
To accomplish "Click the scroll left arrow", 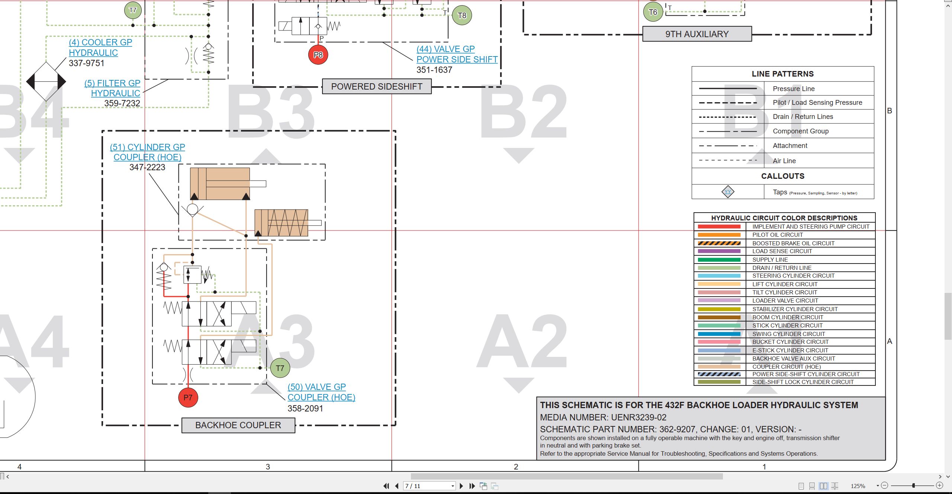I will click(x=7, y=476).
